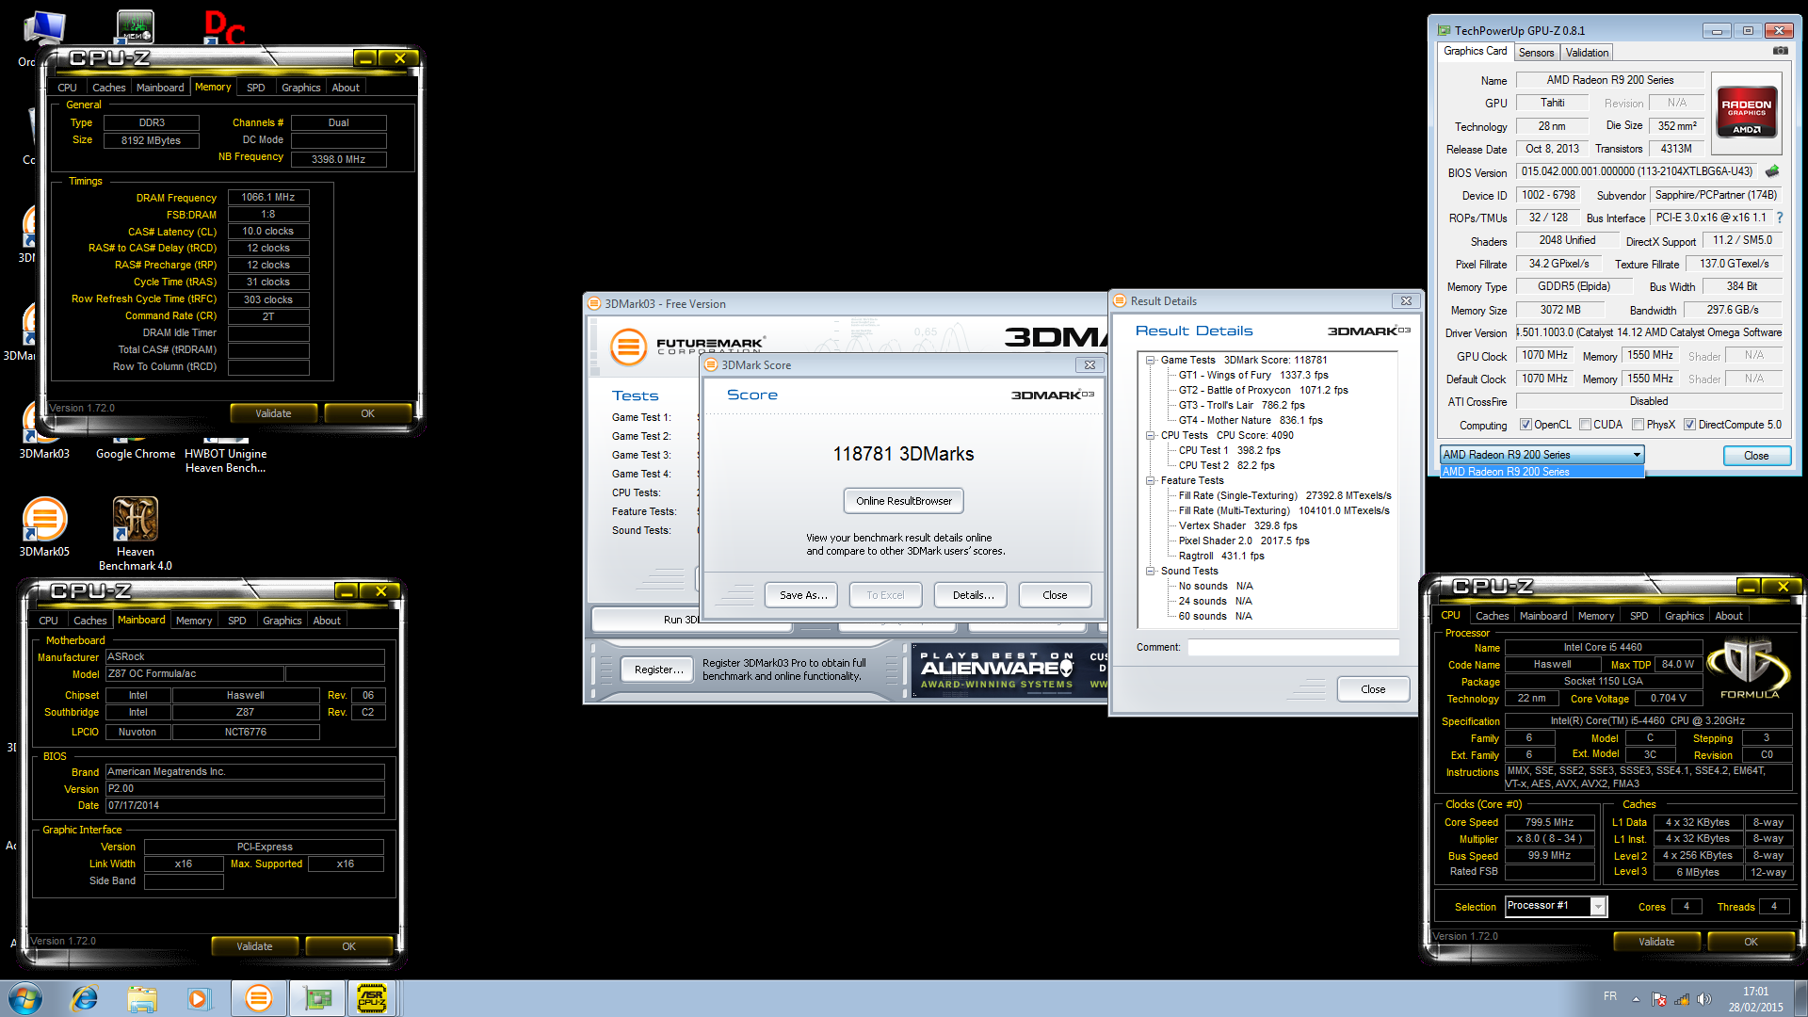This screenshot has width=1808, height=1017.
Task: Click Close in the 3DMark Score dialog
Action: (x=1055, y=595)
